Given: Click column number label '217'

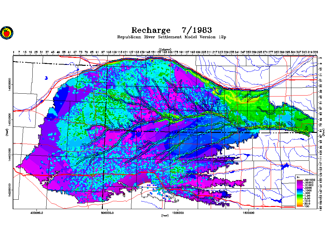Looking at the screenshot, I should (215, 52).
